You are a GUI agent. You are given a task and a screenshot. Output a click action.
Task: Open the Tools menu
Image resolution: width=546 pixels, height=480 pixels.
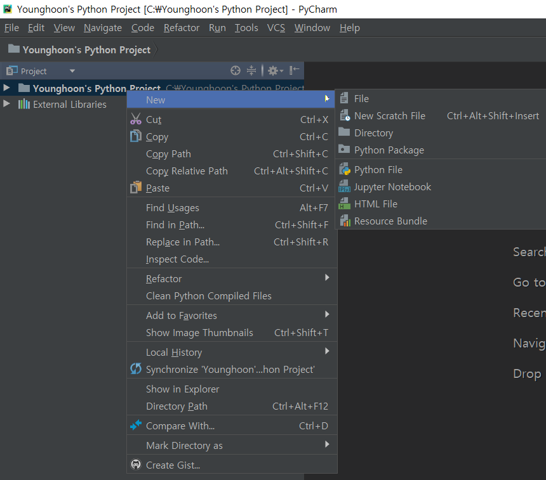coord(246,28)
